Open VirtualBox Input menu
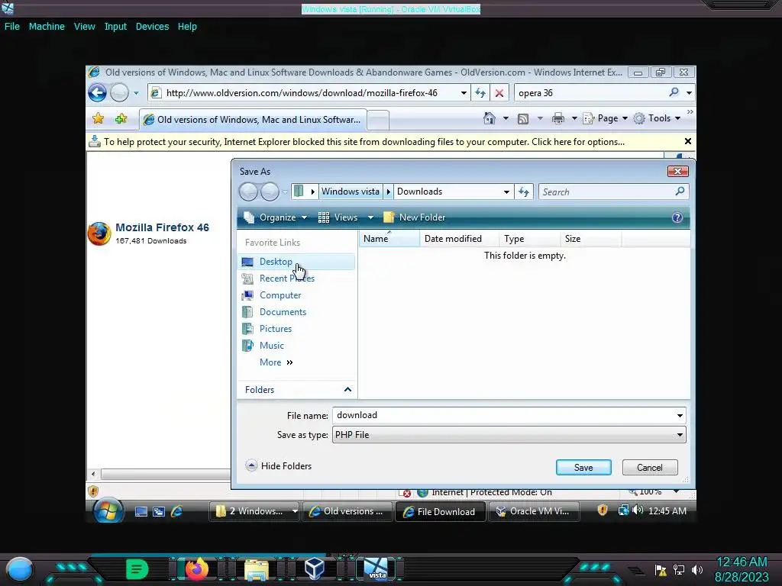Viewport: 782px width, 586px height. 115,27
